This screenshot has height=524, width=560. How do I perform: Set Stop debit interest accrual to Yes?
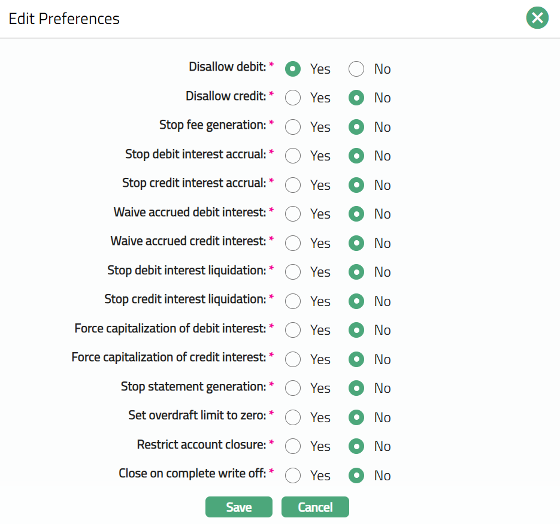pos(293,156)
